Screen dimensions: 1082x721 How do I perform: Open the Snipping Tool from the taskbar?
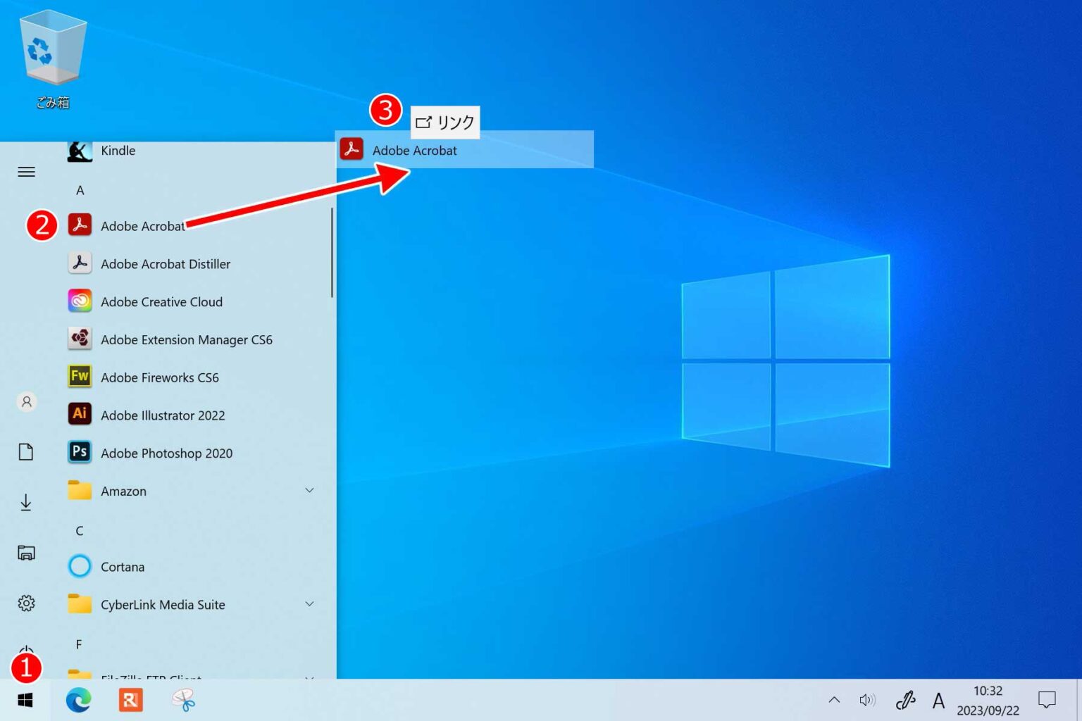[182, 700]
